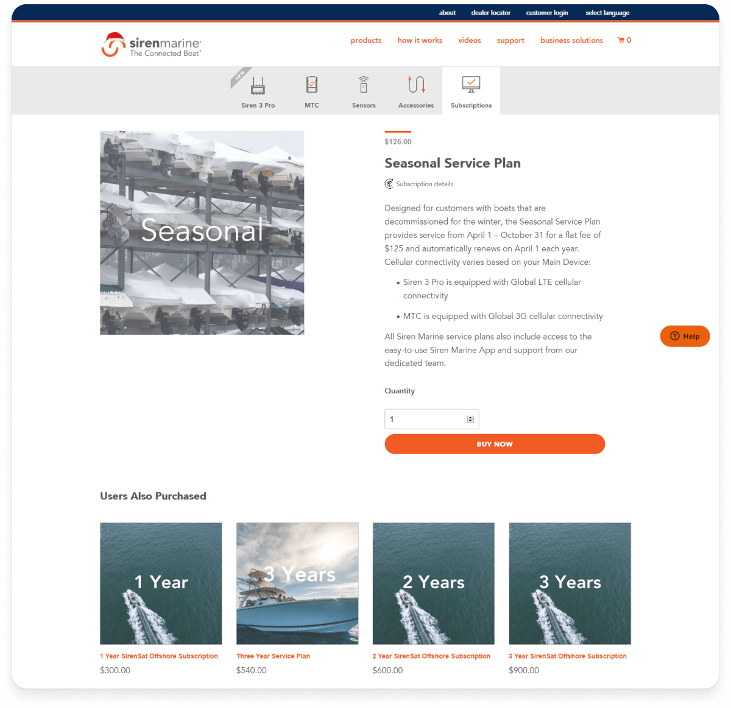Click the MTC tab label
731x708 pixels.
pyautogui.click(x=312, y=105)
